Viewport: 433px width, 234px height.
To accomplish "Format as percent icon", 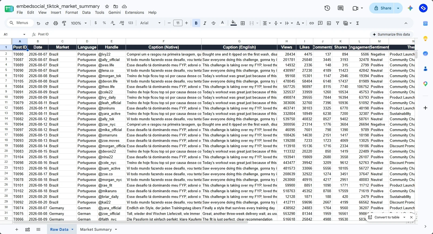I will 104,23.
